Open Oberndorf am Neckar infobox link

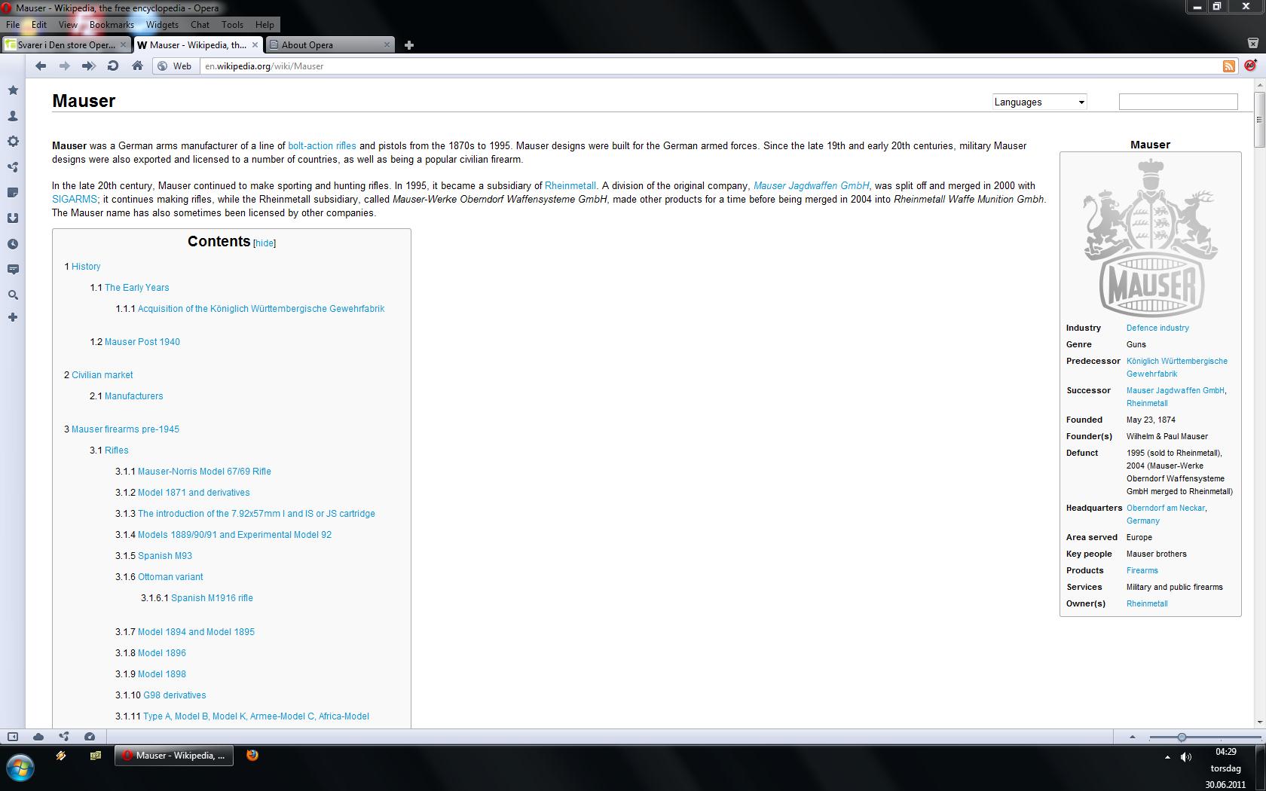tap(1166, 508)
